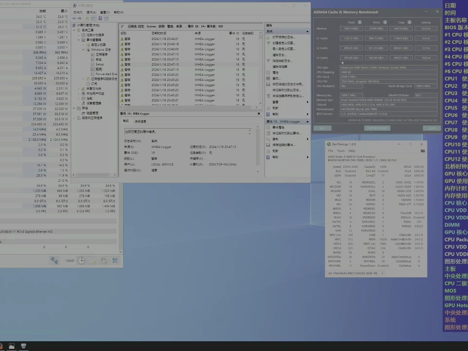Click the Read info icon in AIDA64
Viewport: 468px width, 351px height.
[x=360, y=22]
